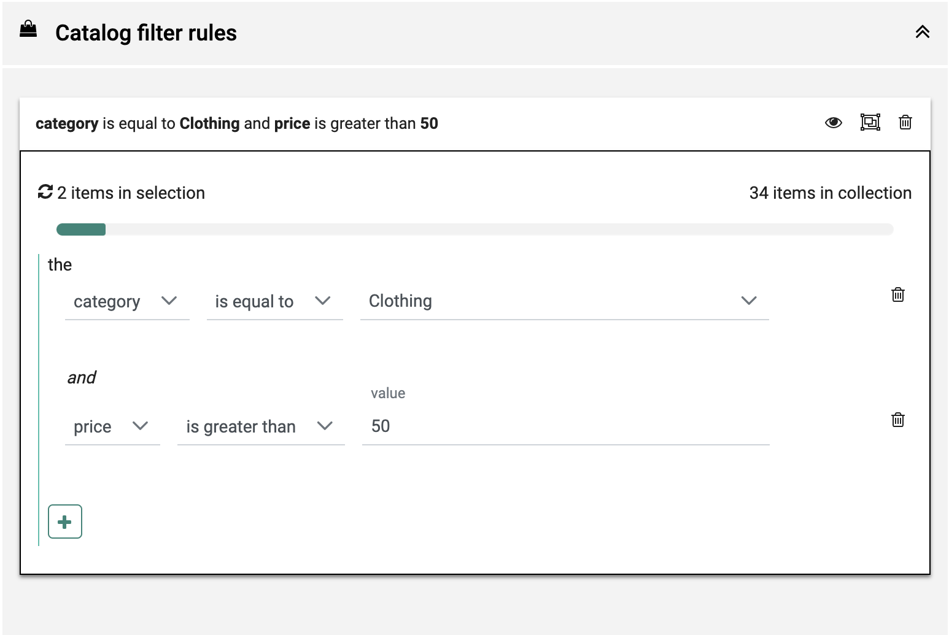949x635 pixels.
Task: Delete the entire filter rule via header trash
Action: (905, 123)
